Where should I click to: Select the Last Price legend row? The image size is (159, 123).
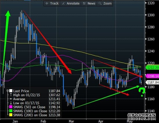(x=35, y=91)
